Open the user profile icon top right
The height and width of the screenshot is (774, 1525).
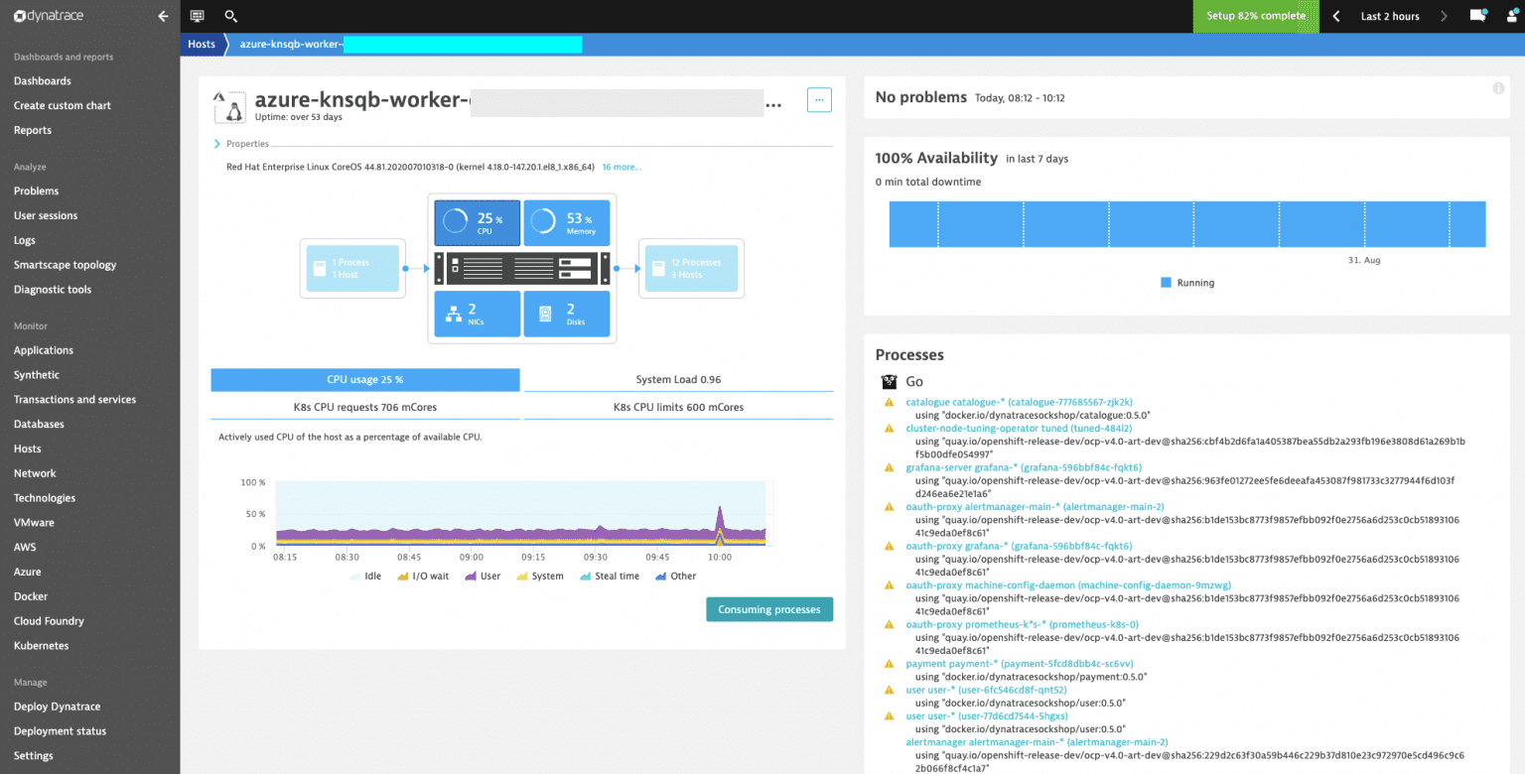pos(1512,15)
